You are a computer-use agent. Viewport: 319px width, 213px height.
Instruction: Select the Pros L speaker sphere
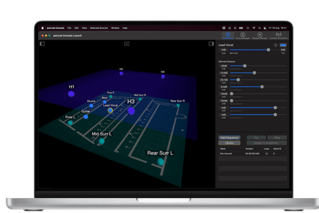(70, 122)
